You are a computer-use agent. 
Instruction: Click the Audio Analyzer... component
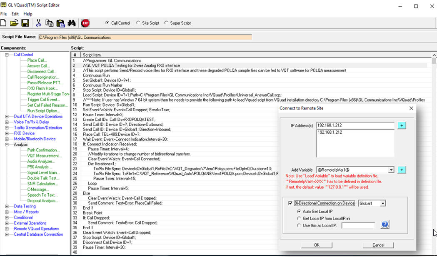(41, 161)
